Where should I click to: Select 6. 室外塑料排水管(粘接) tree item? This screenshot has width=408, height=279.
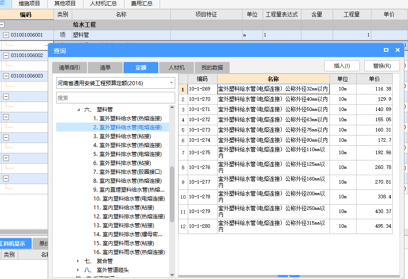coord(122,163)
